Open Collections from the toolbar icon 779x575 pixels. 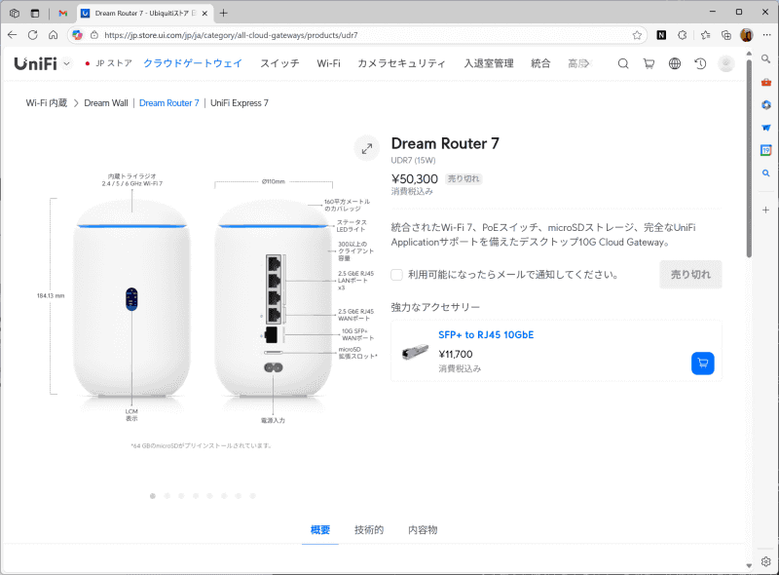725,34
